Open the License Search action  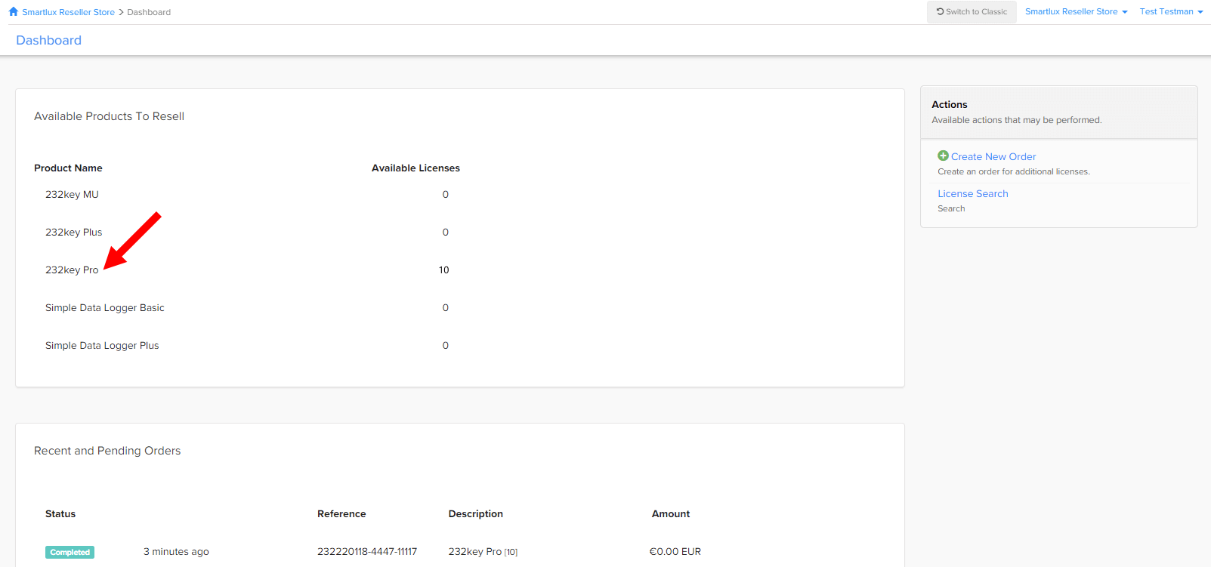click(x=973, y=193)
